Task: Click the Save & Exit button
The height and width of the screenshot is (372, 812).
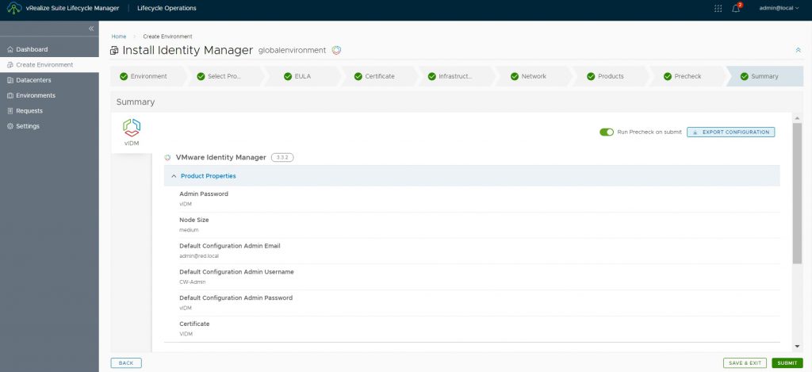Action: (x=745, y=363)
